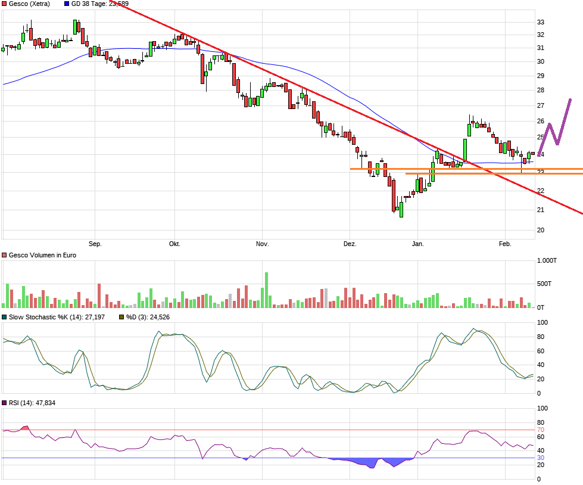
Task: Click the red Gesco (Xetra) legend square
Action: (4, 4)
